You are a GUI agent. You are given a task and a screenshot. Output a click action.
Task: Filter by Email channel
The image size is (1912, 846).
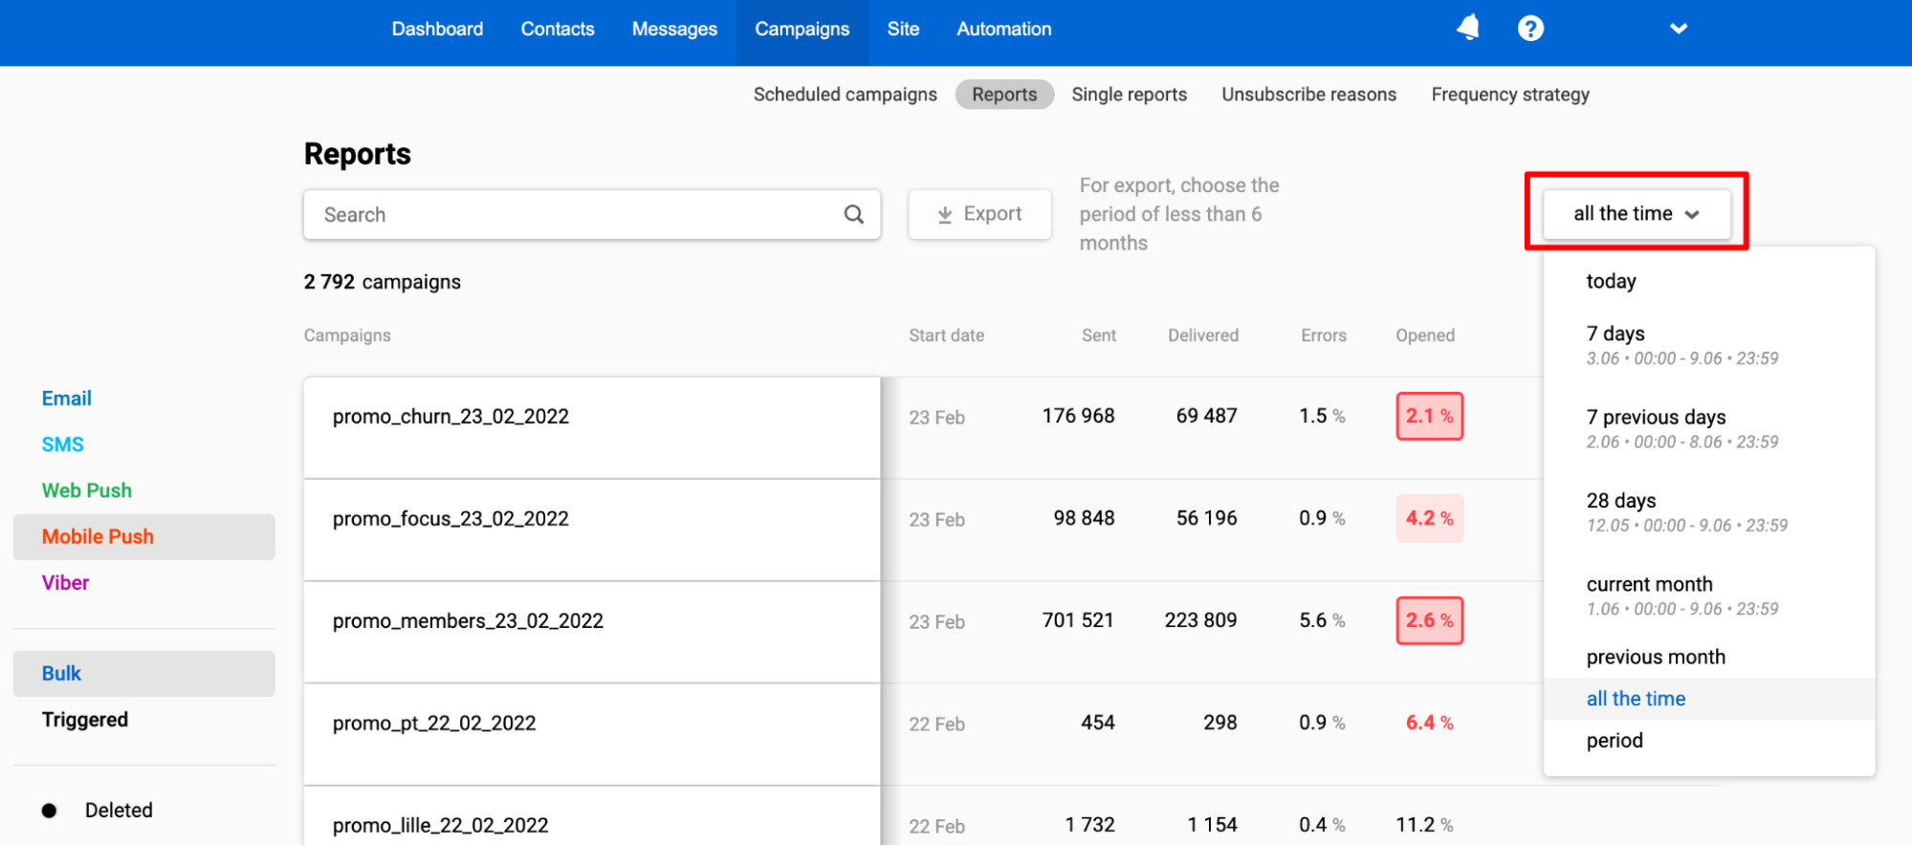67,399
